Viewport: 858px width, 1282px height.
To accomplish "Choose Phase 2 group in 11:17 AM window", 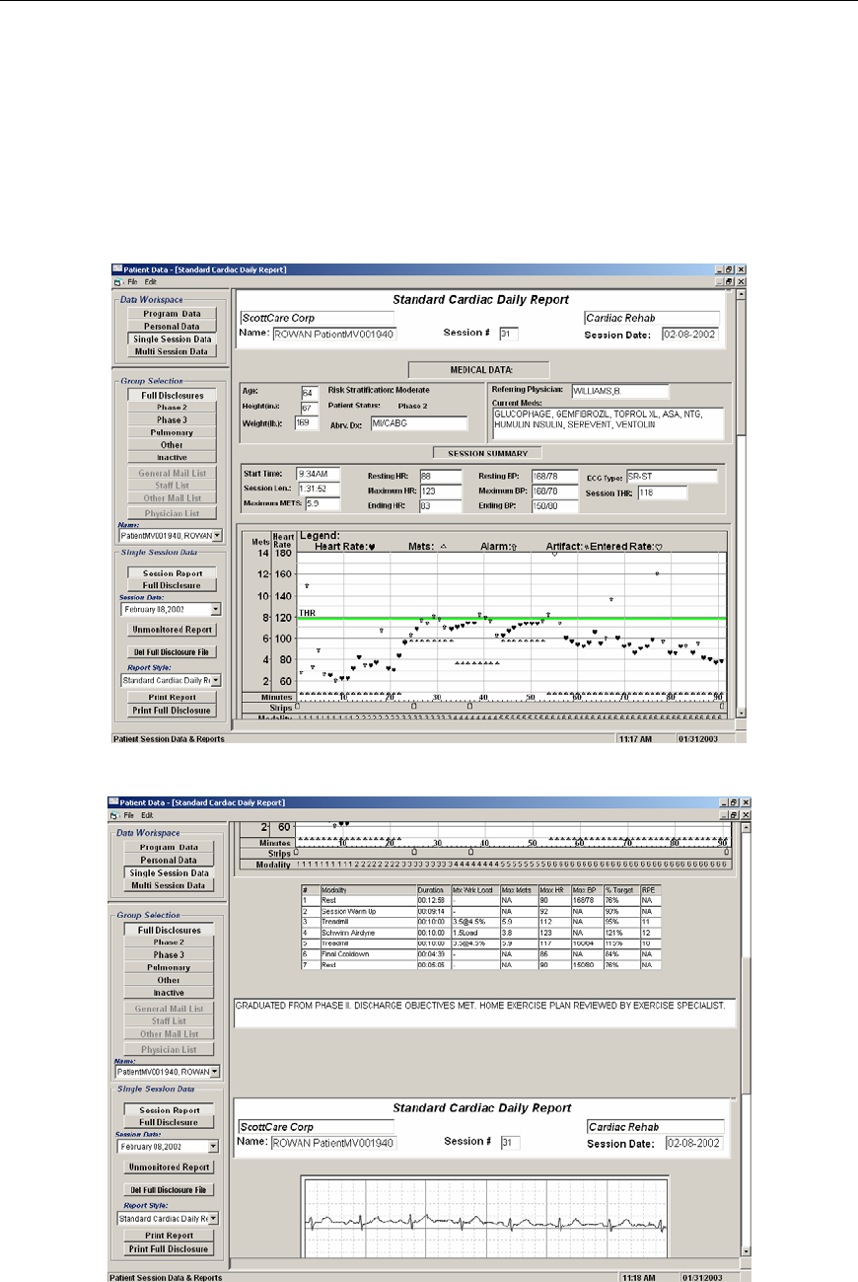I will pos(172,408).
